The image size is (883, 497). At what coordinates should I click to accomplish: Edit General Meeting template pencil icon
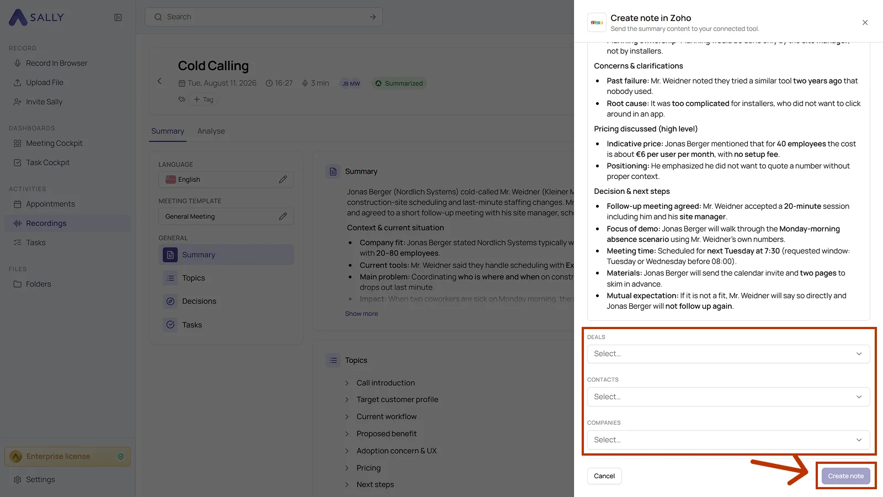click(x=283, y=216)
